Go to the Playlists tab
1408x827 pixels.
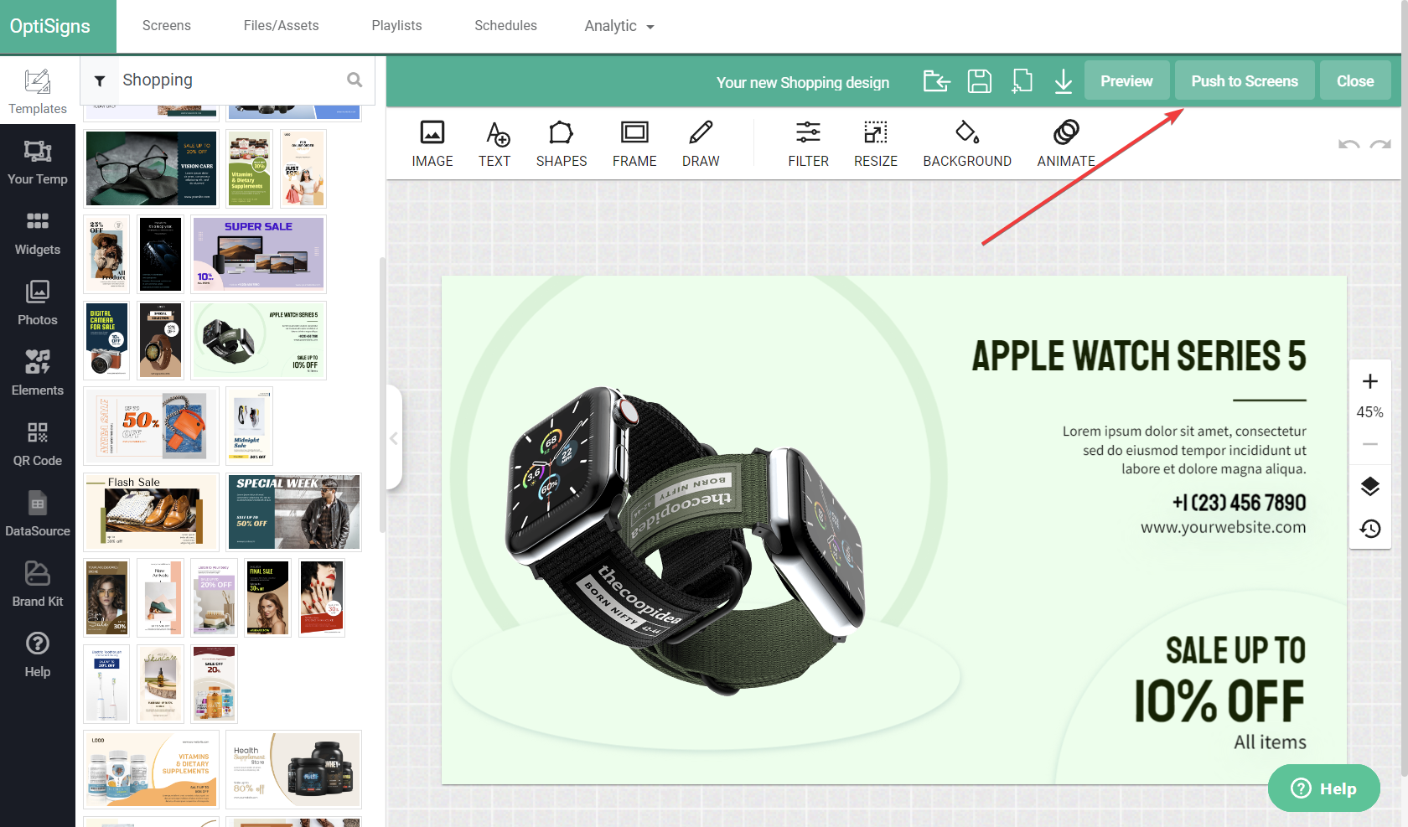(397, 26)
